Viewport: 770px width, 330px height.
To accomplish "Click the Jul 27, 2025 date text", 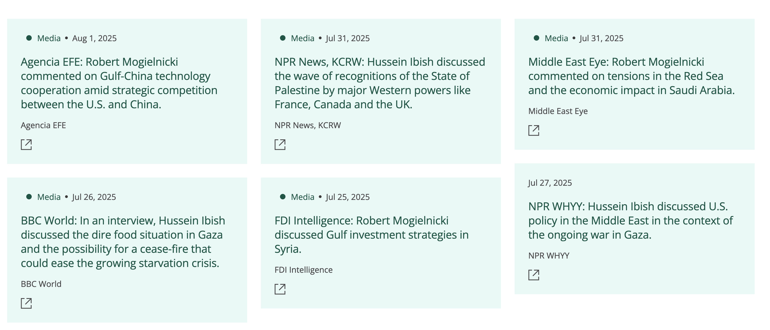I will coord(550,183).
